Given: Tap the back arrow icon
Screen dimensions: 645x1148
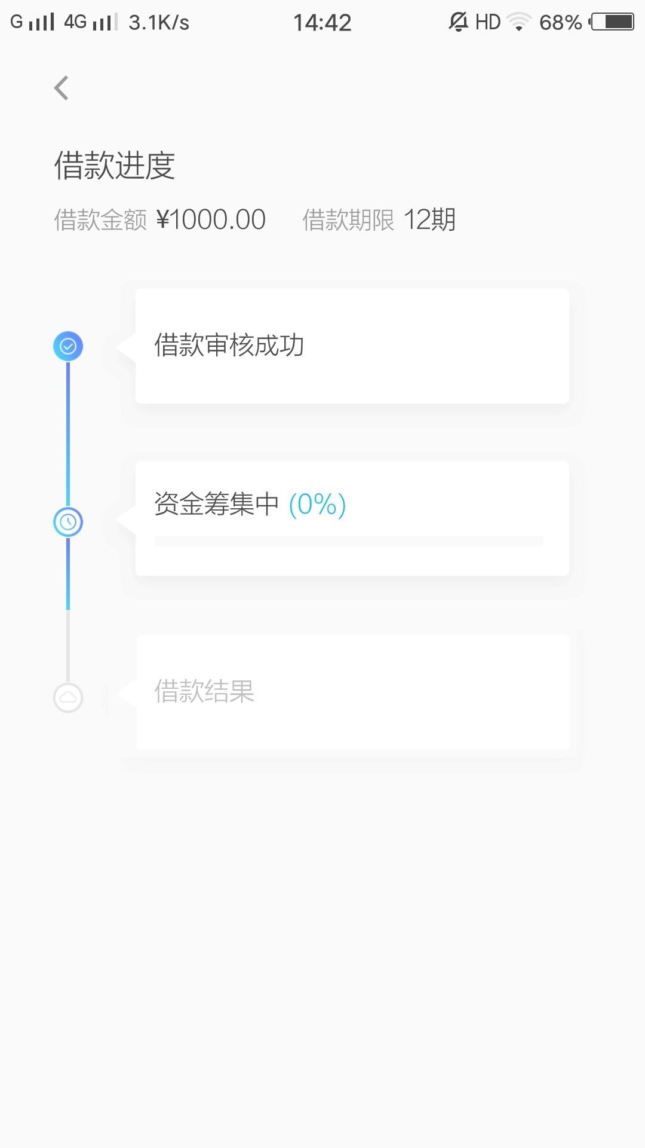Looking at the screenshot, I should click(62, 88).
